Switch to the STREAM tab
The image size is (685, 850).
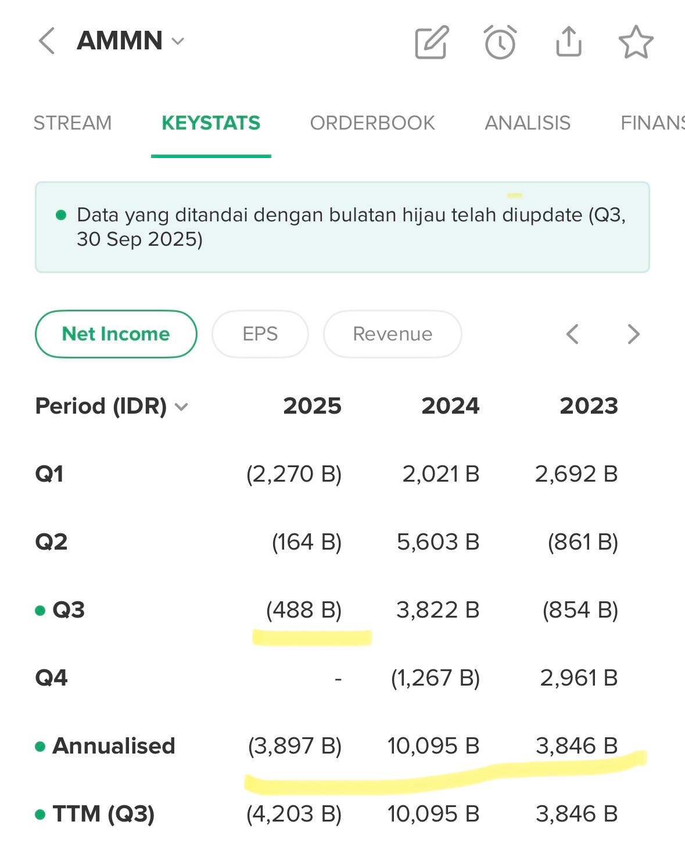point(73,123)
